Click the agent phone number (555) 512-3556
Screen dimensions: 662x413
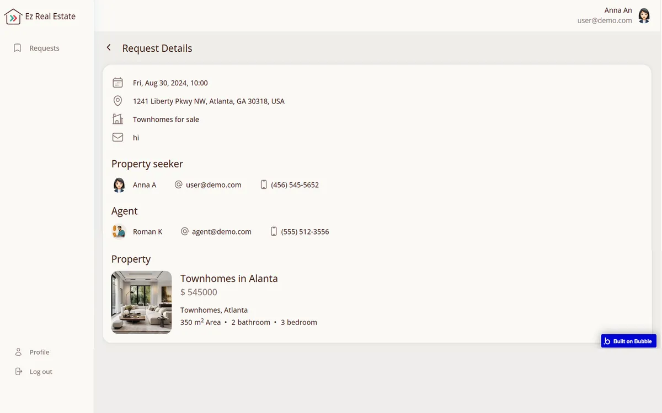(x=305, y=232)
